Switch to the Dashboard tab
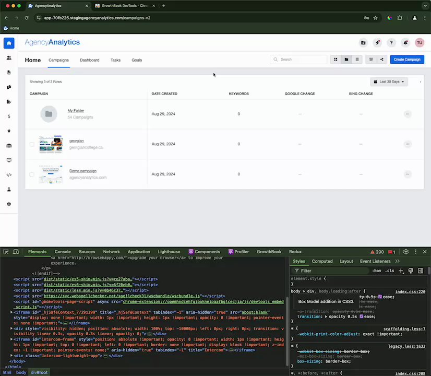Viewport: 431px width, 376px height. point(90,60)
